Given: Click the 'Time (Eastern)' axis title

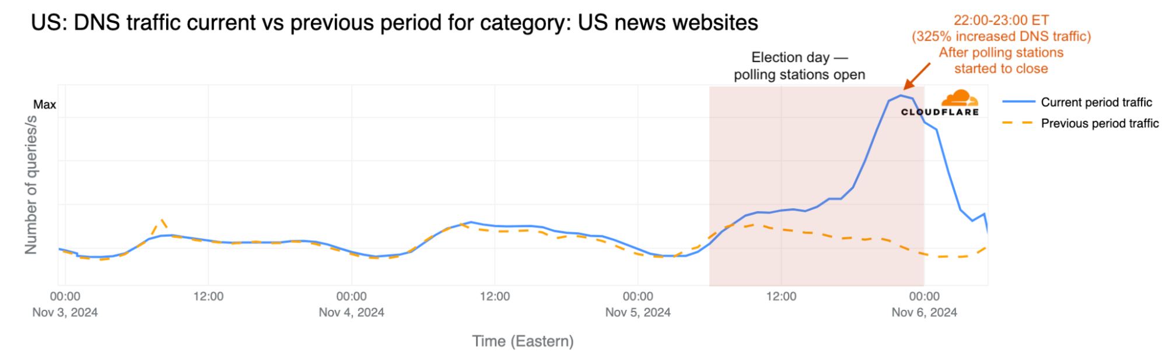Looking at the screenshot, I should click(523, 341).
